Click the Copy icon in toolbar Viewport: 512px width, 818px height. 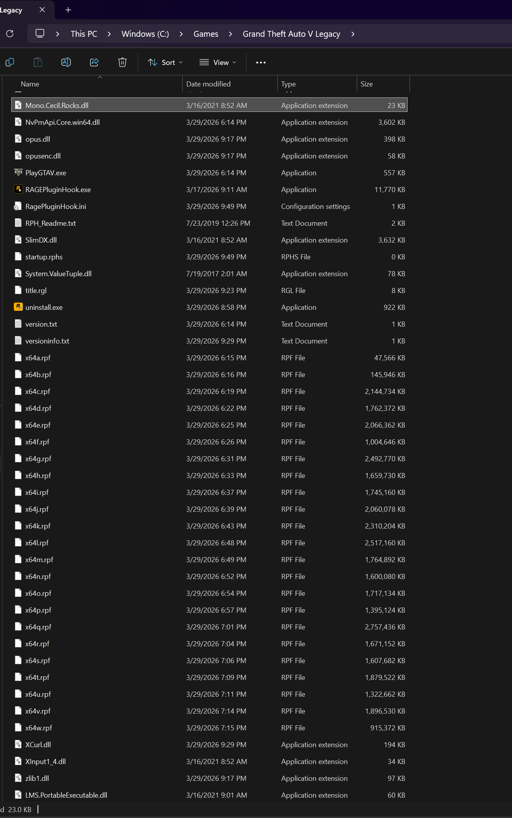(x=10, y=63)
